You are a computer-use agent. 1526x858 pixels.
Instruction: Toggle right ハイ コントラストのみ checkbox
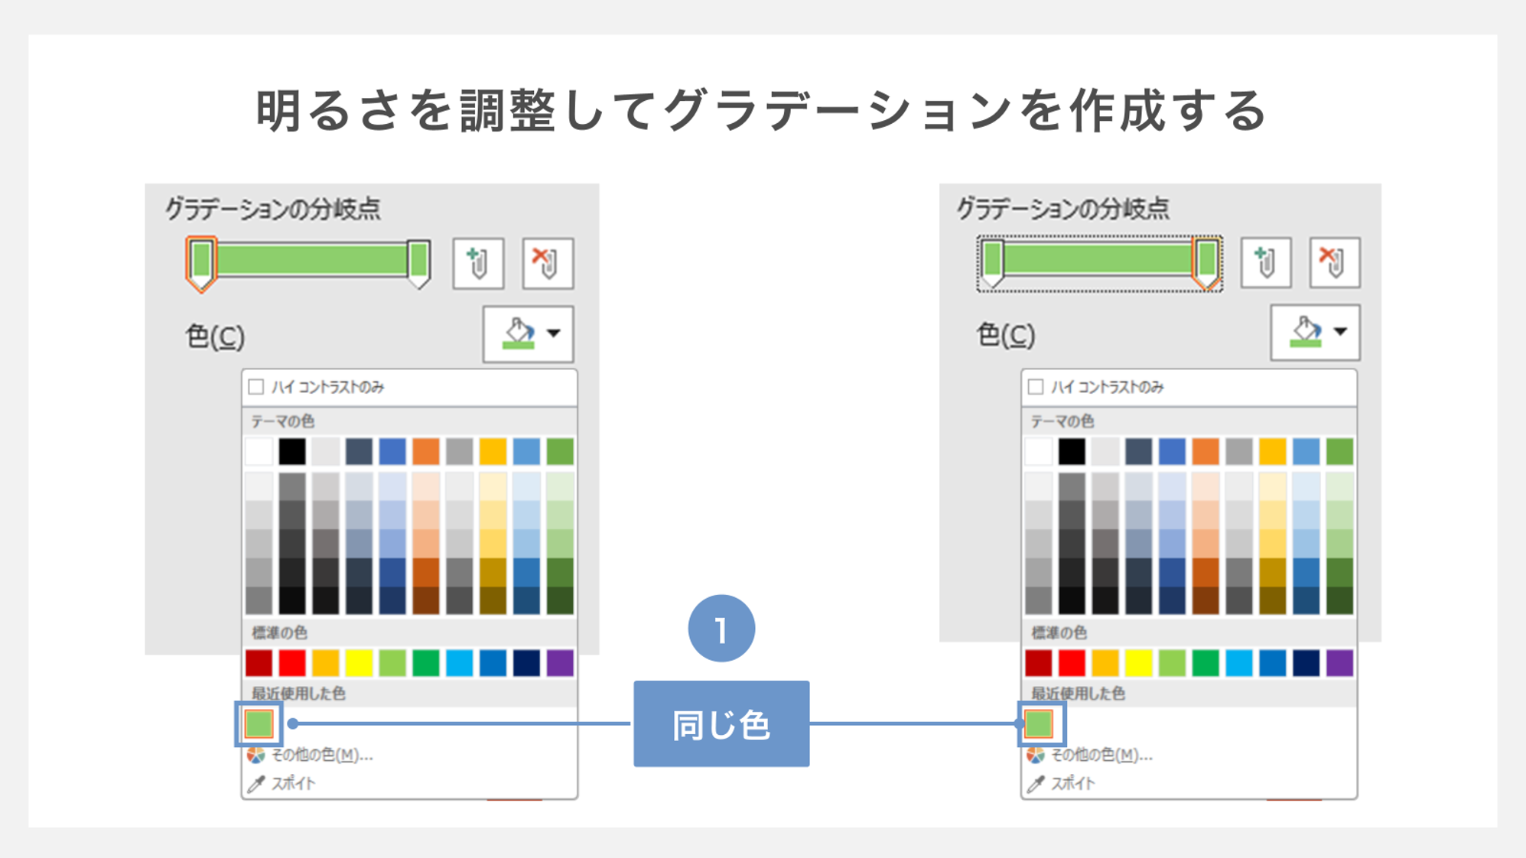click(1036, 387)
